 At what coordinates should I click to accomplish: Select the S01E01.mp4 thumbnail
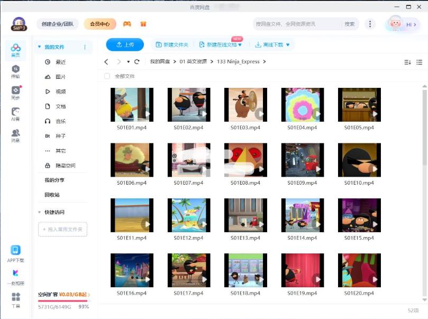132,105
